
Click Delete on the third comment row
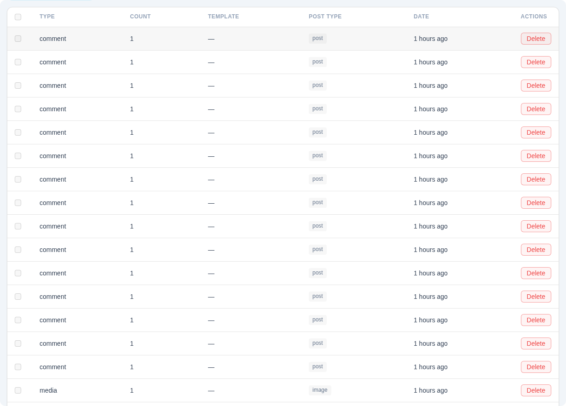[x=536, y=86]
